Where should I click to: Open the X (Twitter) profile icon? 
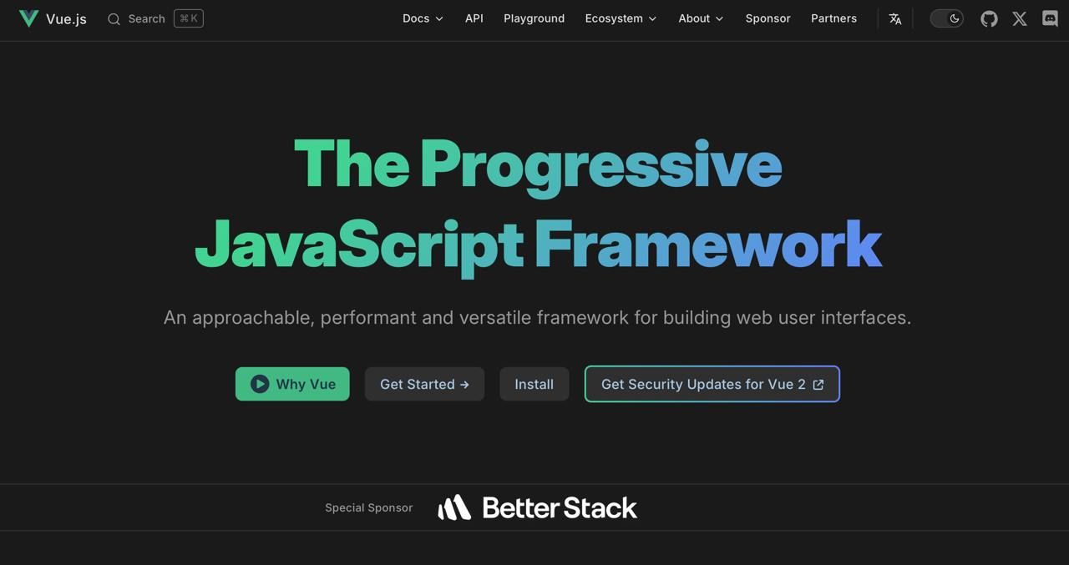click(x=1020, y=18)
